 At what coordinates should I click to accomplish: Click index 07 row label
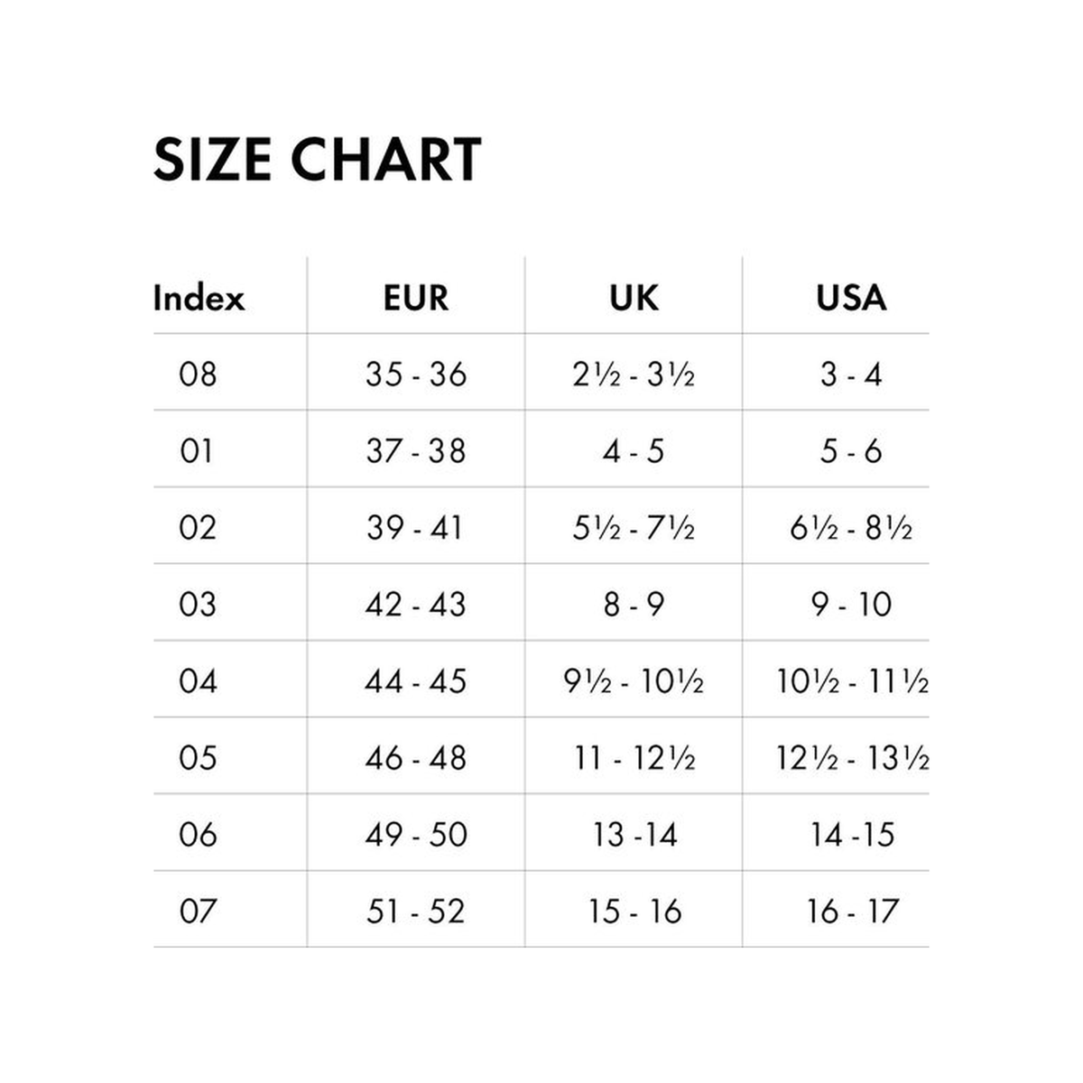pos(198,911)
